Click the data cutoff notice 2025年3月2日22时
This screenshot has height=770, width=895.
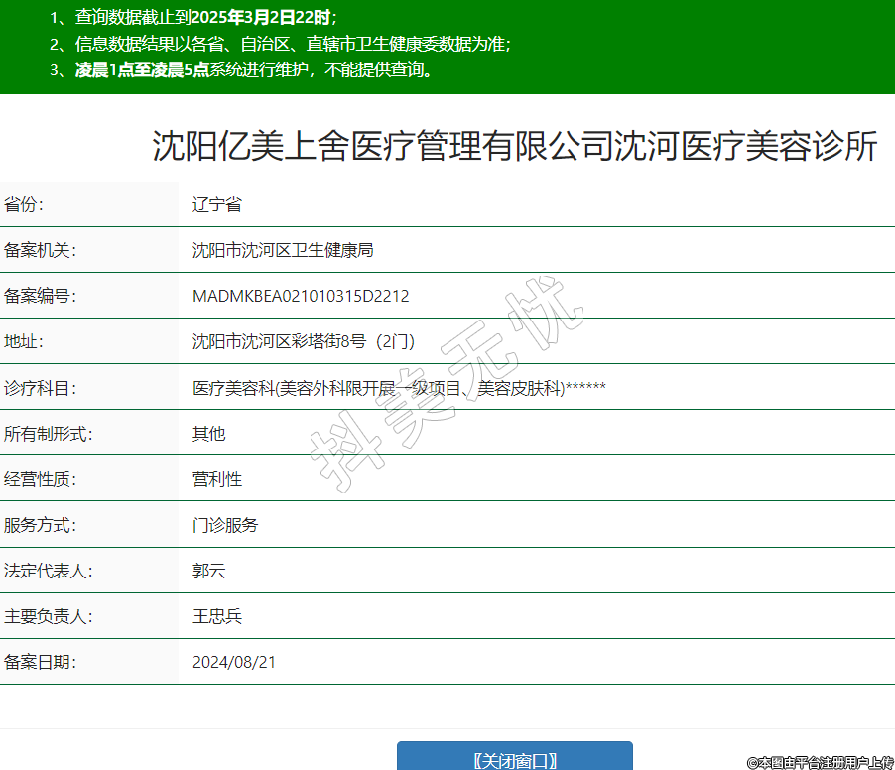[260, 17]
